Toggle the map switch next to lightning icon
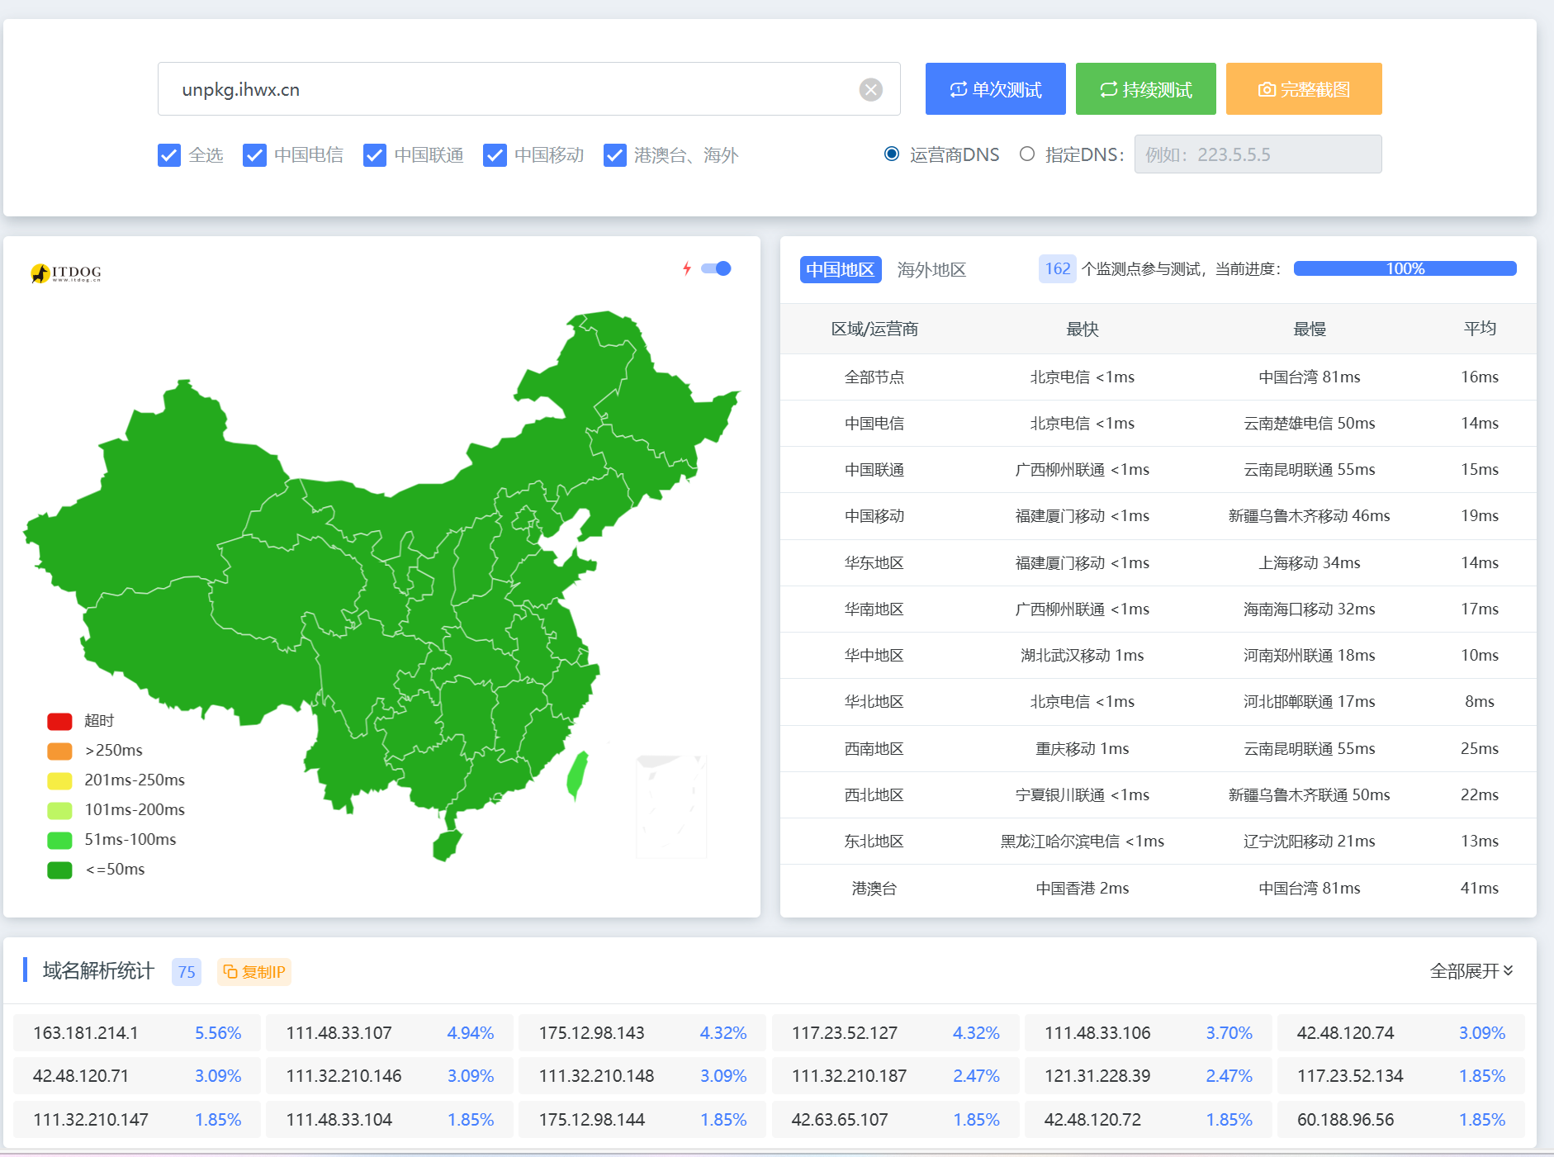 point(716,268)
